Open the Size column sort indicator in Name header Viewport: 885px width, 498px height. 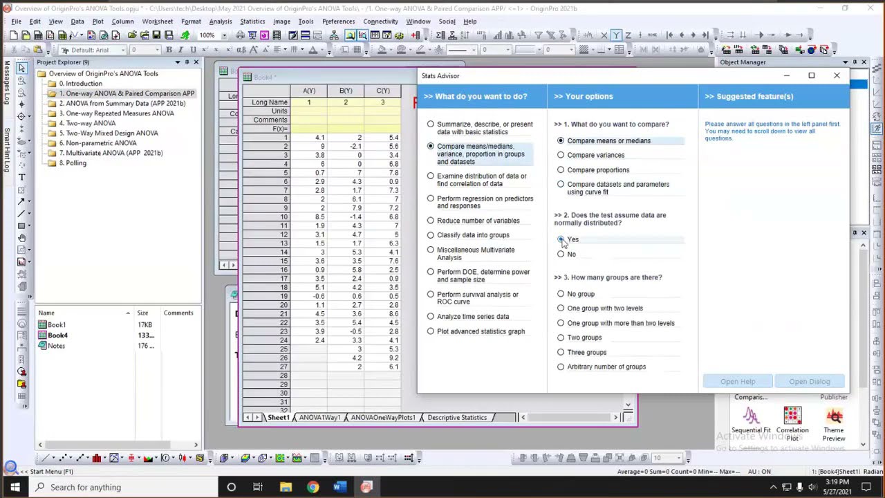click(128, 313)
